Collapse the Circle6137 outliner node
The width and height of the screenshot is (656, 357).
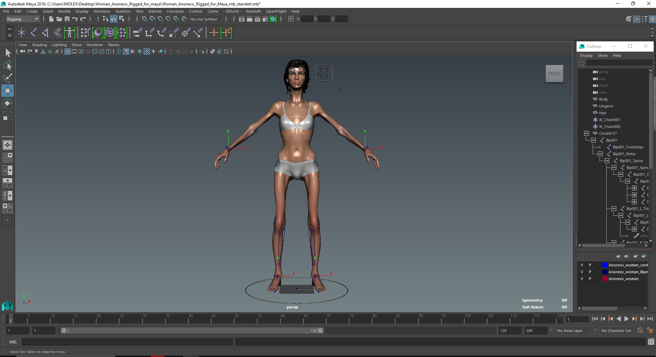[x=586, y=133]
